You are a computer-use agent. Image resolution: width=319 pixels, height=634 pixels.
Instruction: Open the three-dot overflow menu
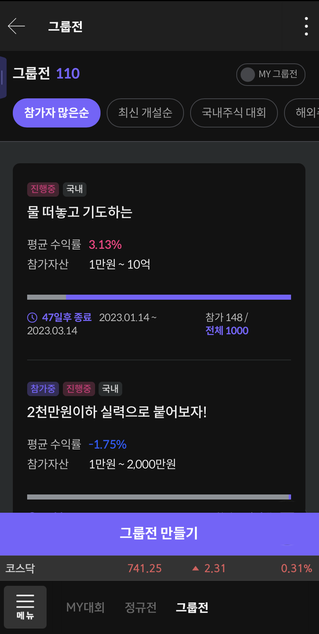(x=306, y=26)
